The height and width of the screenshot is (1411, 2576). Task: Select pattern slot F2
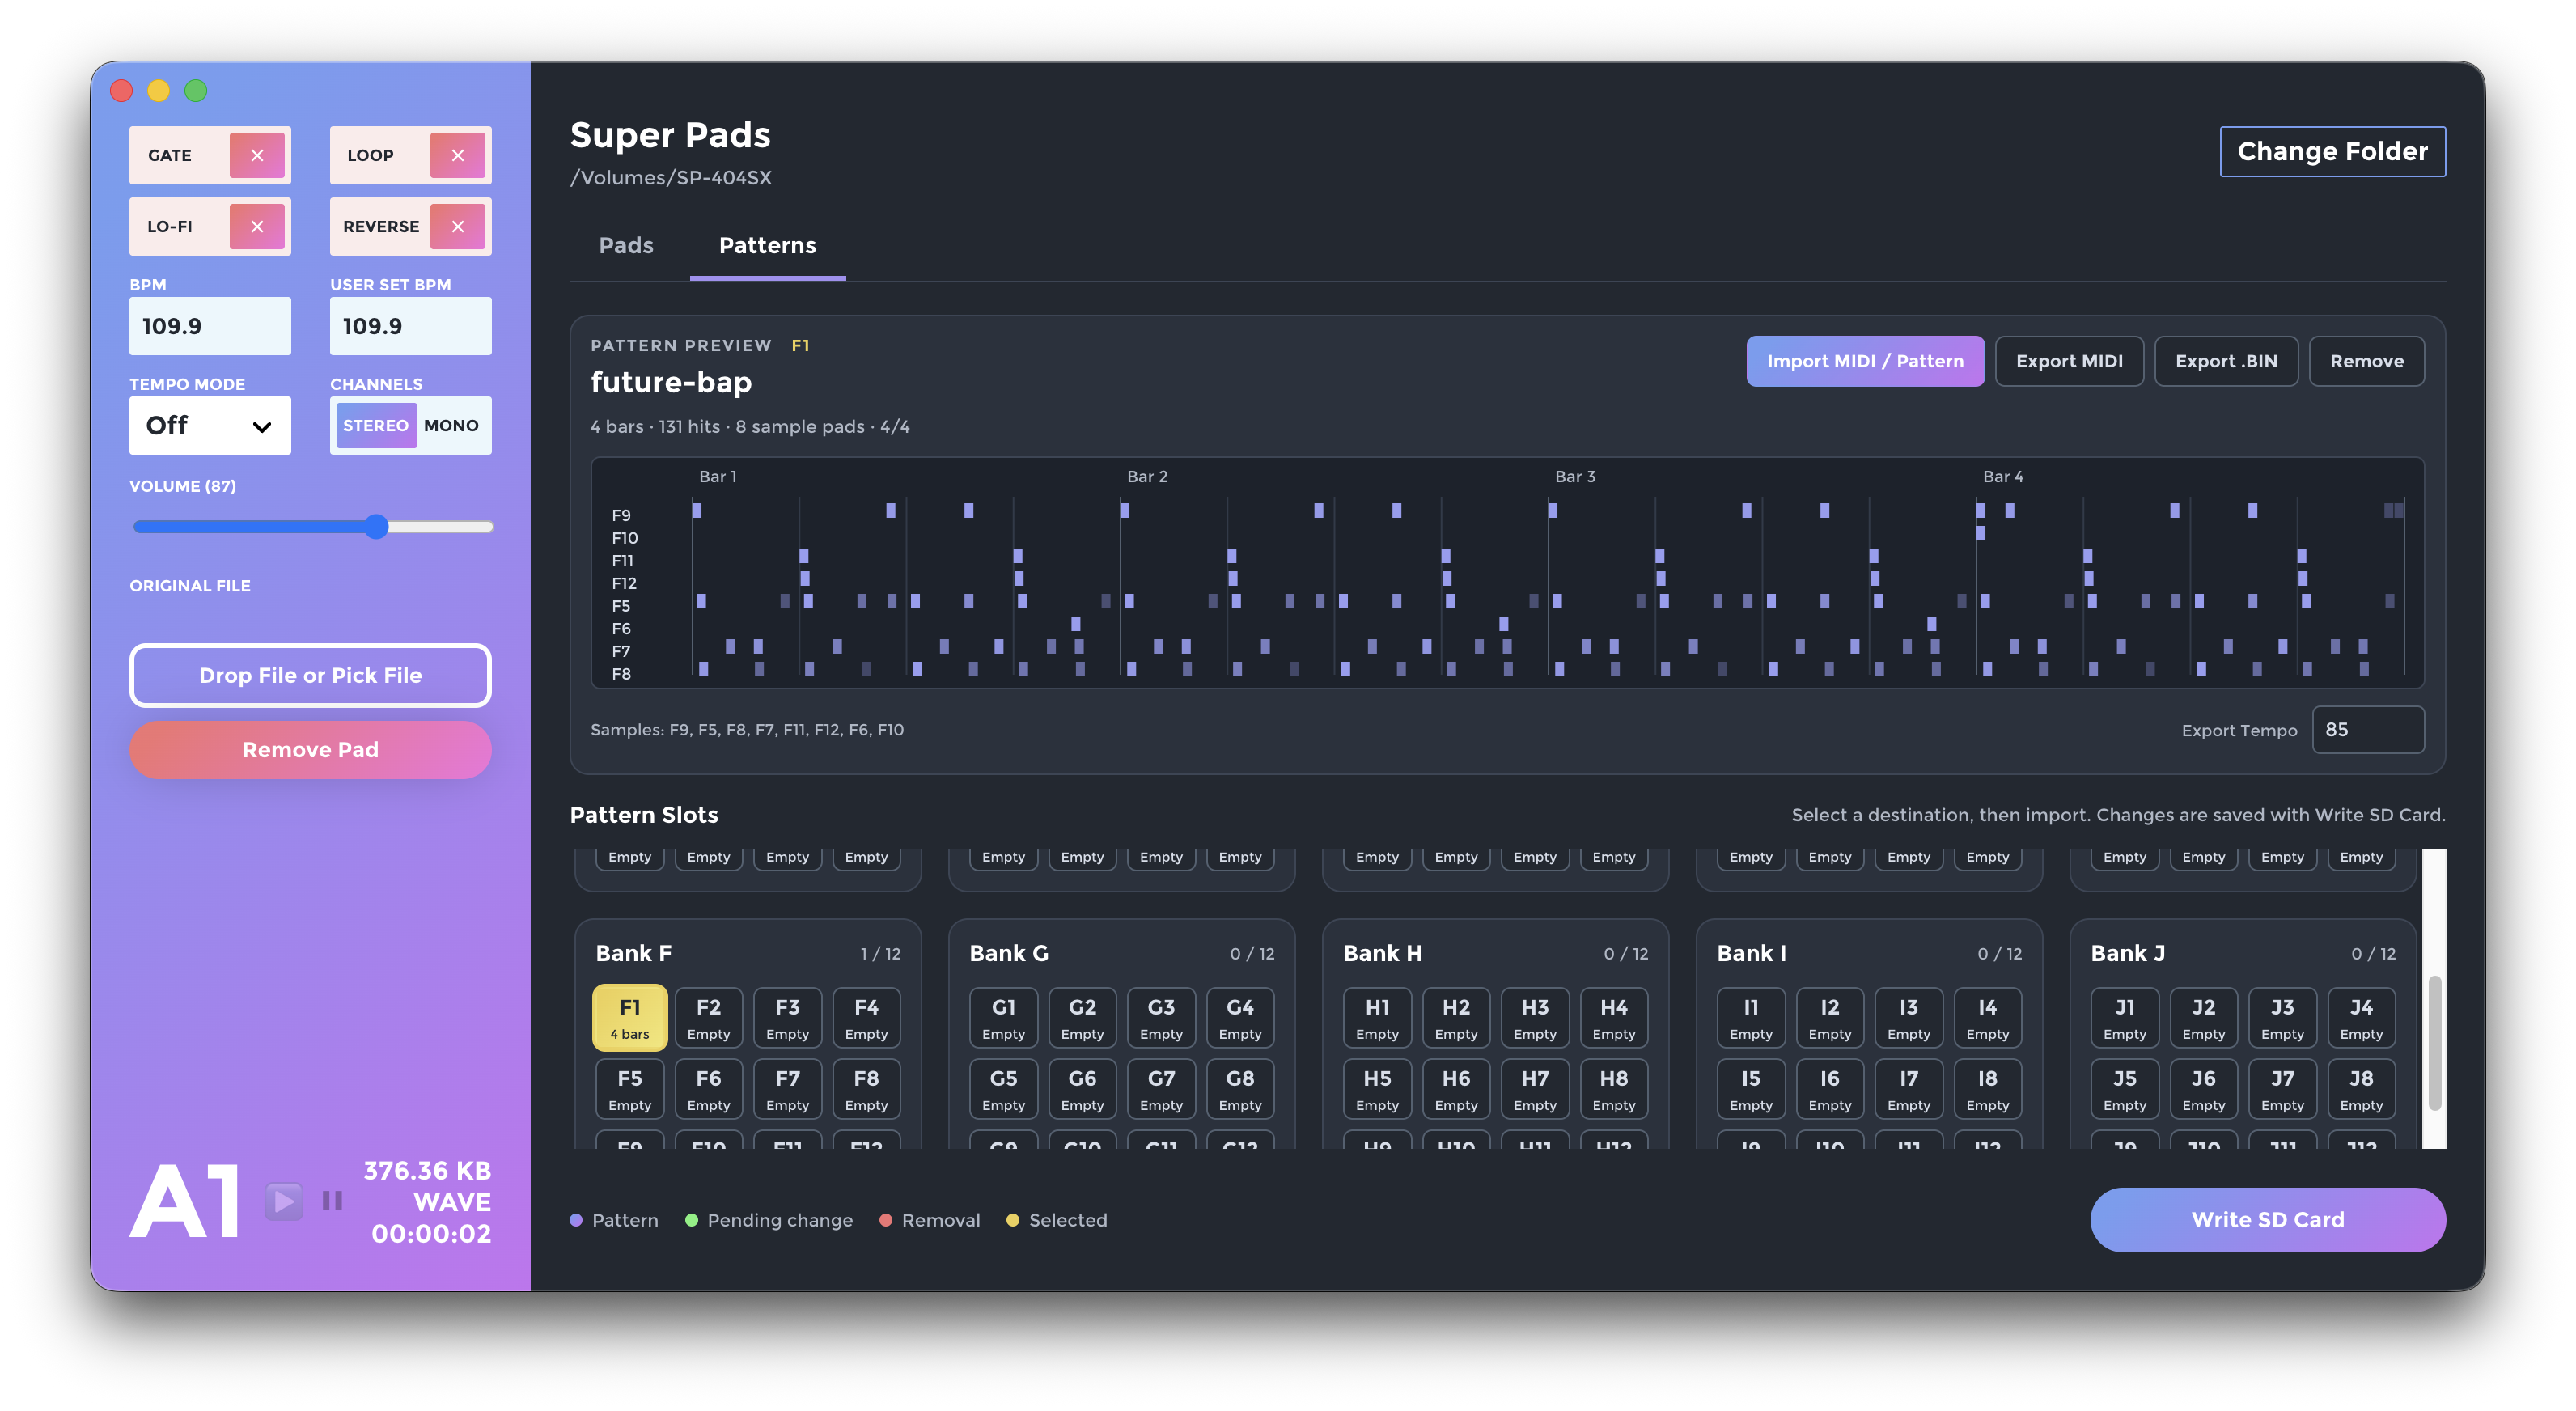[x=708, y=1017]
